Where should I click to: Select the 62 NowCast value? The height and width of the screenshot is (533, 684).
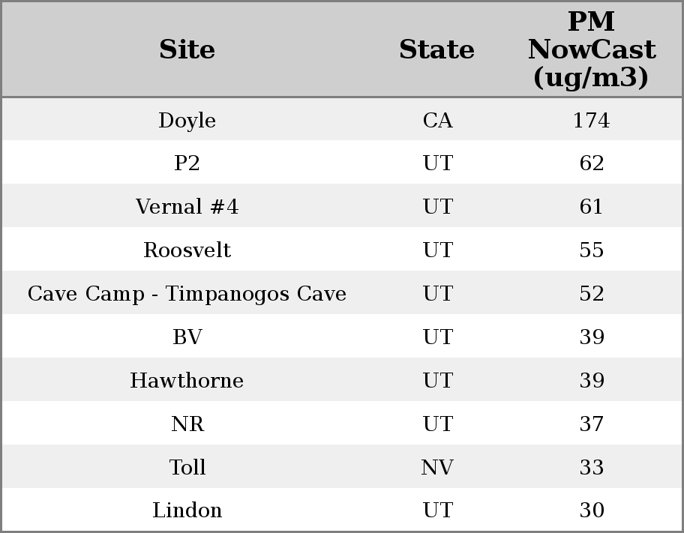(591, 163)
